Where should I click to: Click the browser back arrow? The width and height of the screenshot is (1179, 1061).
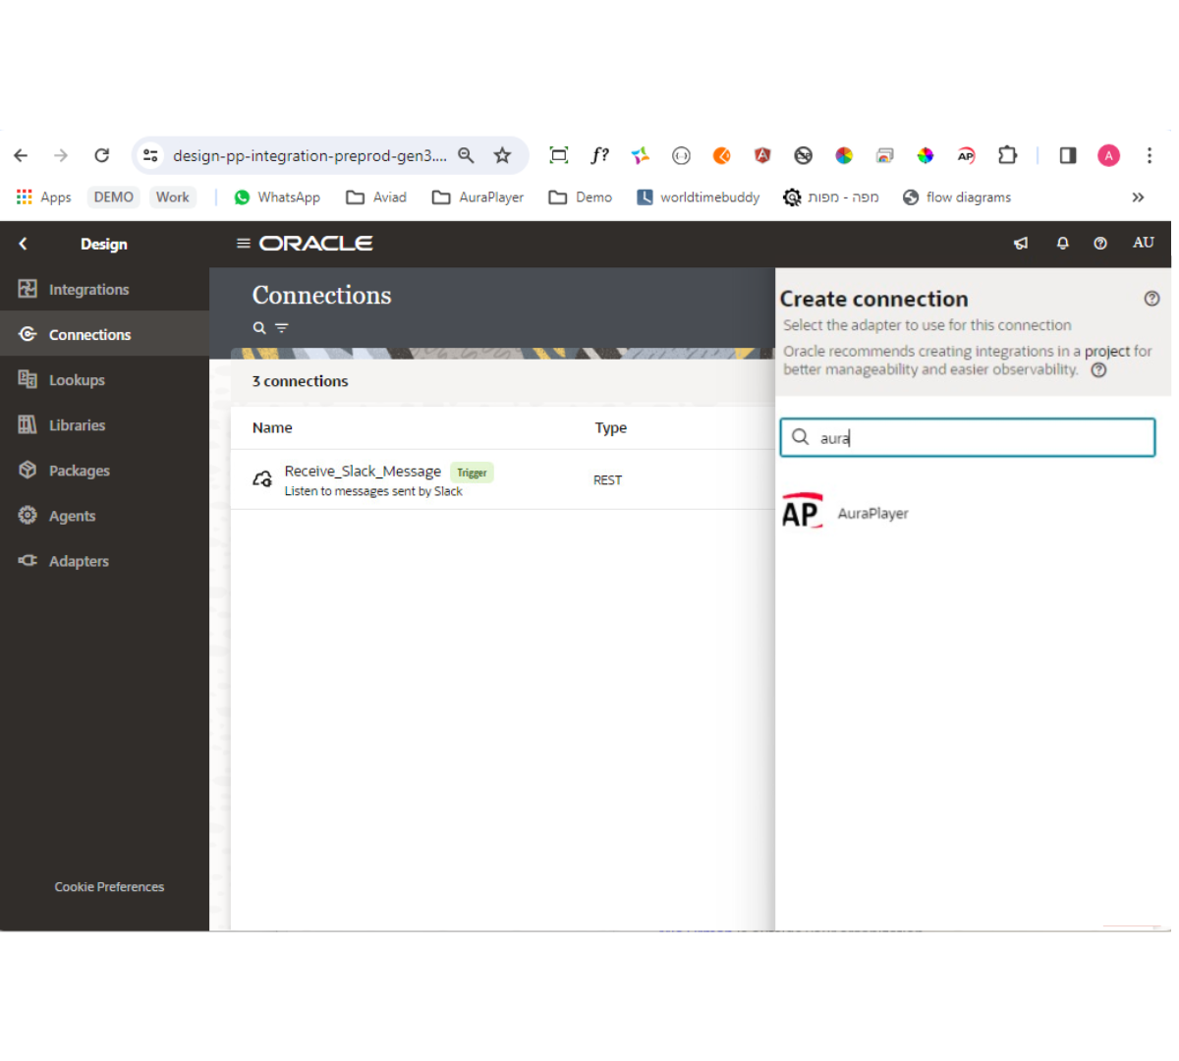[x=21, y=155]
